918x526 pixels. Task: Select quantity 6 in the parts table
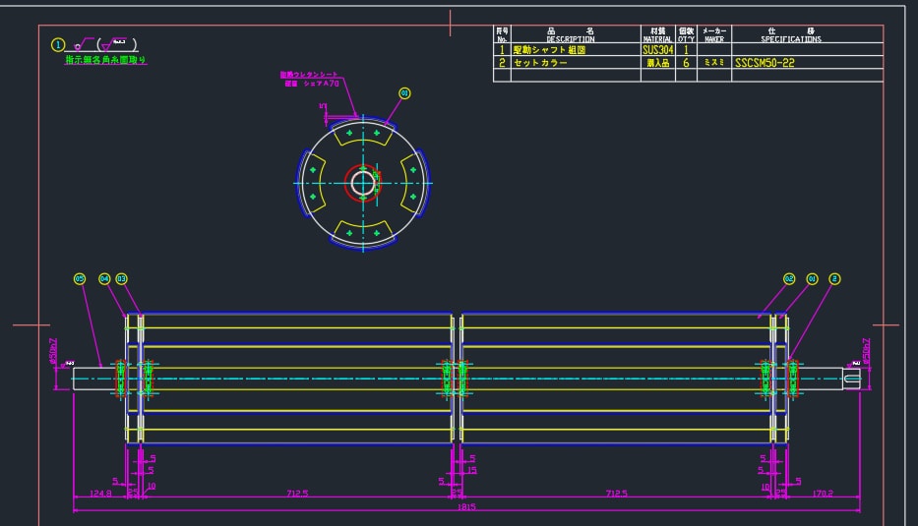click(686, 63)
